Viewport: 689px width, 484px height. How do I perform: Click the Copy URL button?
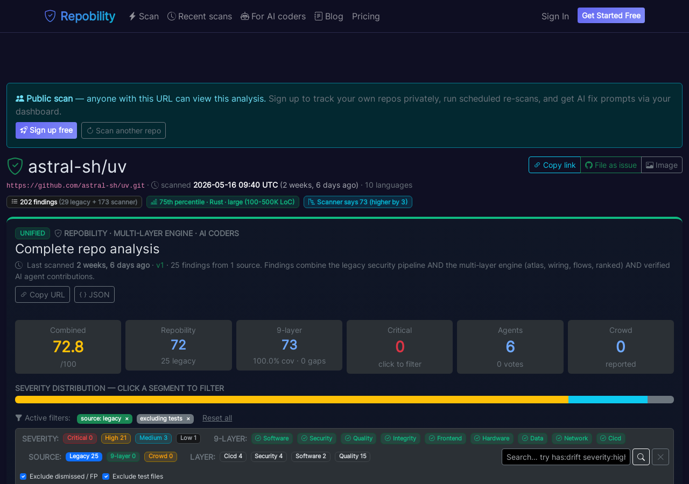(x=43, y=295)
